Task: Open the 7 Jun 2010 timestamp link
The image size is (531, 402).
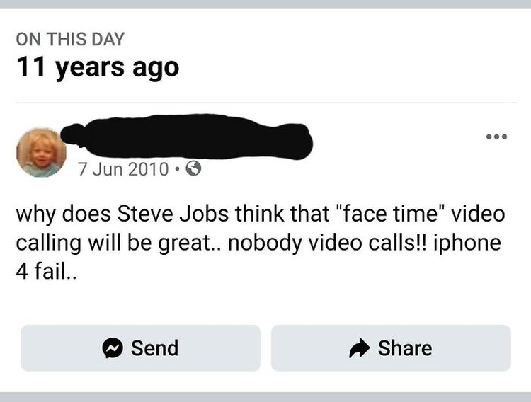Action: [123, 170]
